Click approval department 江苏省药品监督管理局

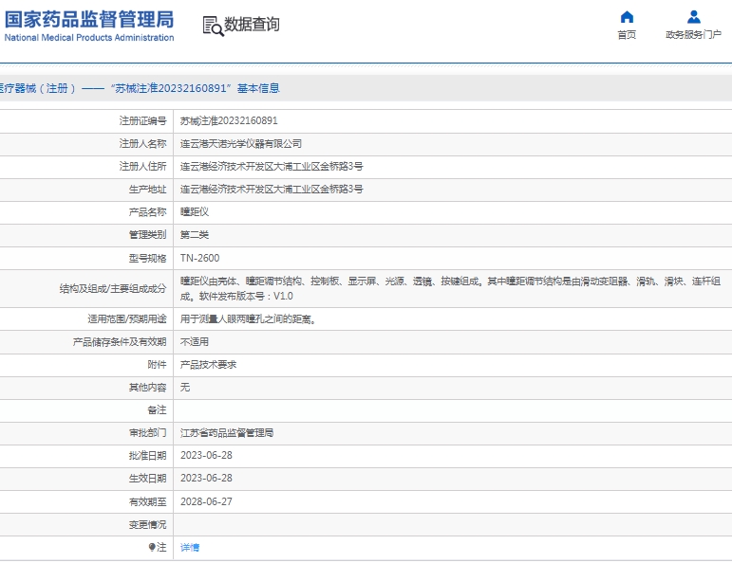[x=227, y=433]
